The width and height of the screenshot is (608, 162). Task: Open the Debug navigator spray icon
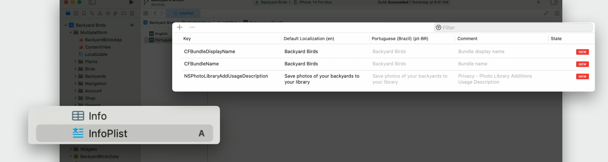coord(116,13)
